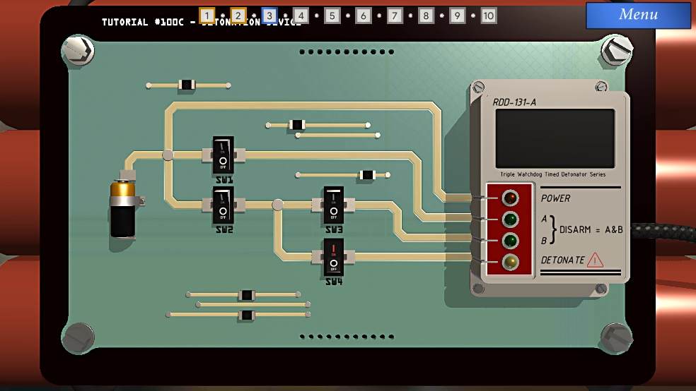Click the yellow DETONATE indicator LED
Image resolution: width=696 pixels, height=391 pixels.
point(509,263)
